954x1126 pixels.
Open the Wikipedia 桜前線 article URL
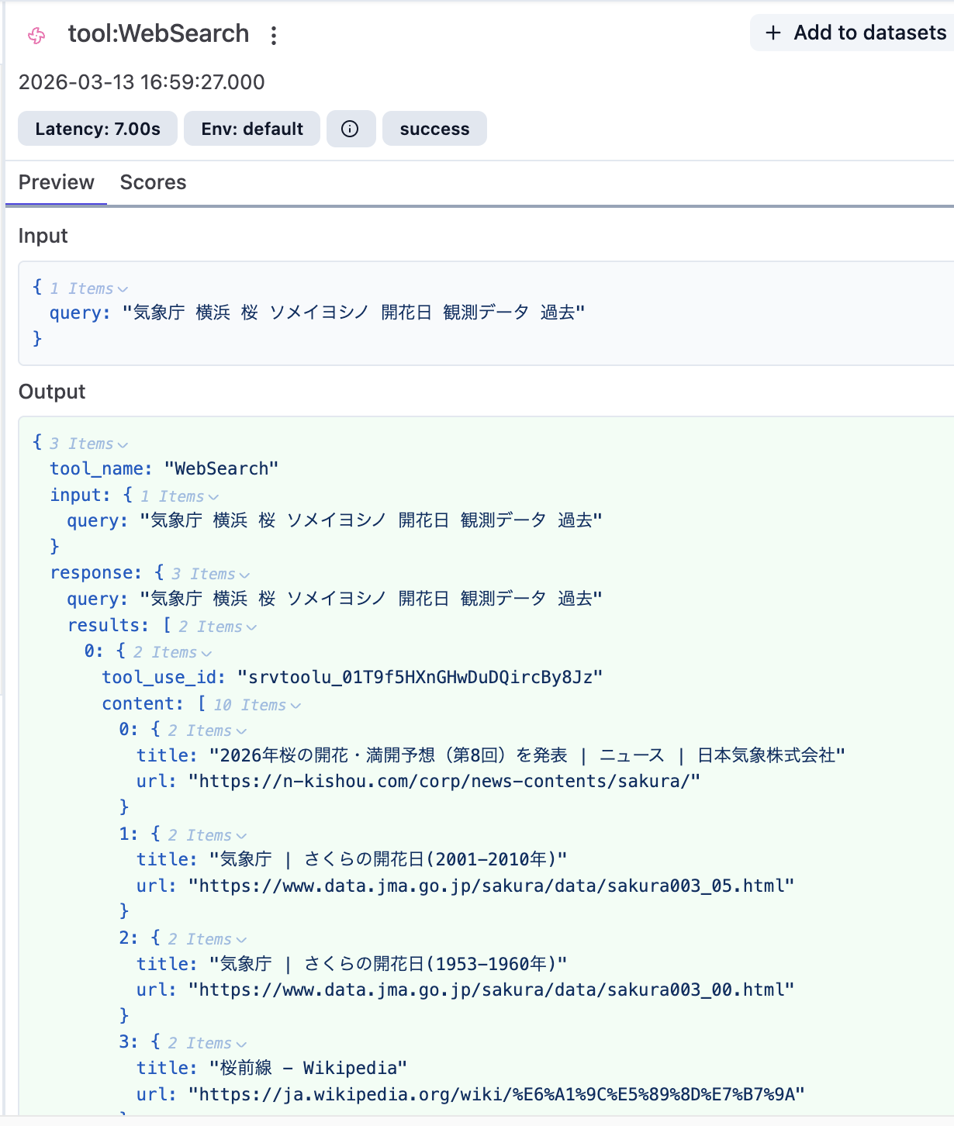[494, 1093]
